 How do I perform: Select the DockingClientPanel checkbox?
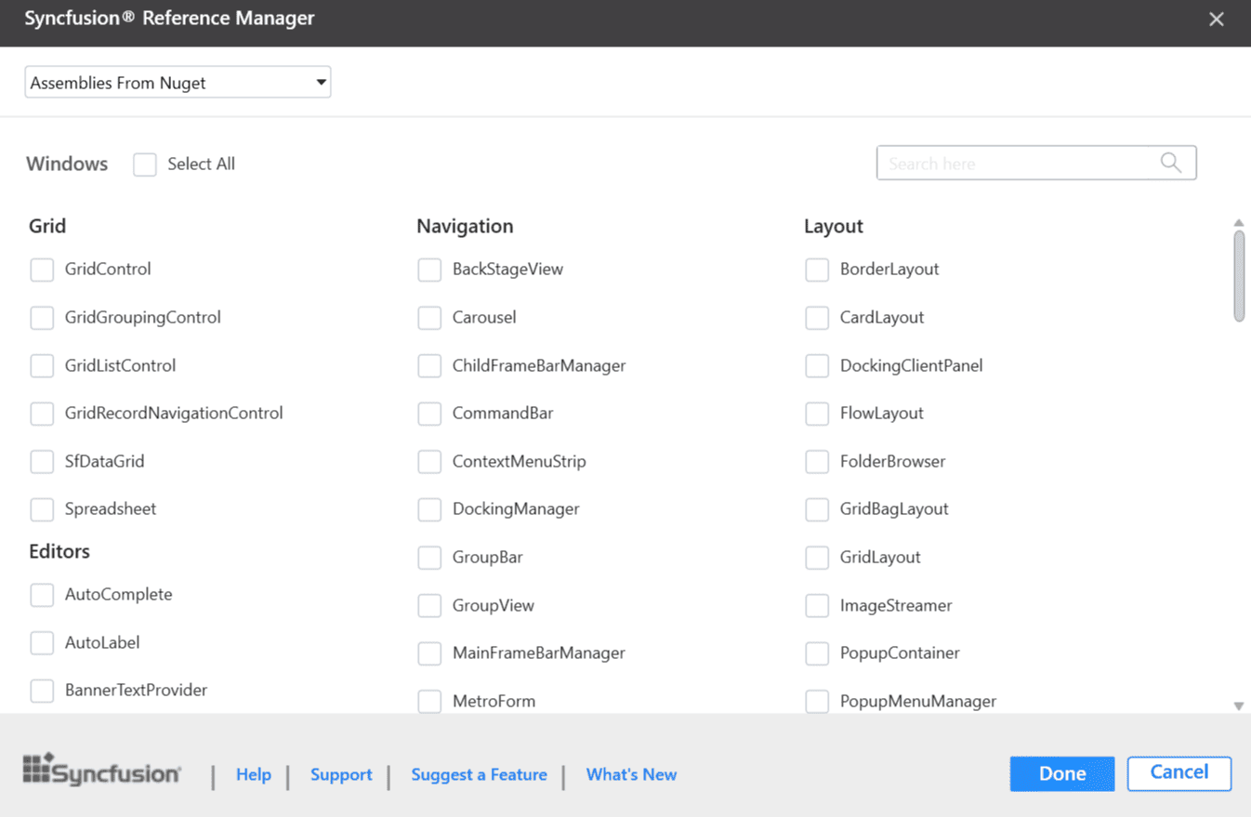click(x=817, y=366)
